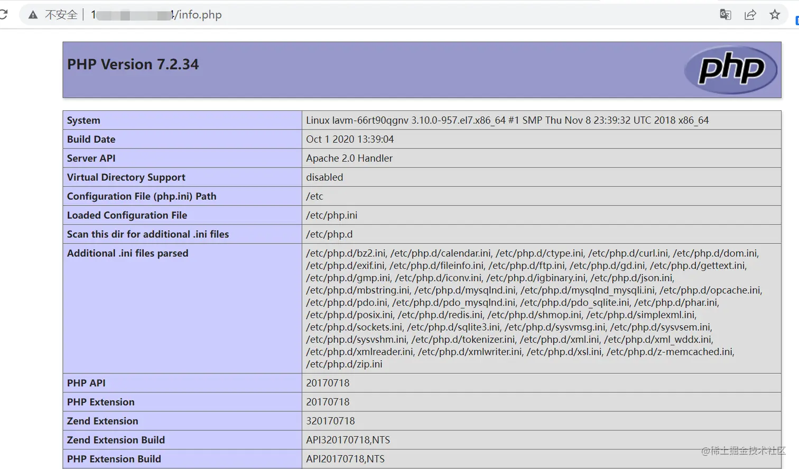Click Configuration File (php.ini) Path label
Screen dimensions: 799x469
pyautogui.click(x=142, y=196)
